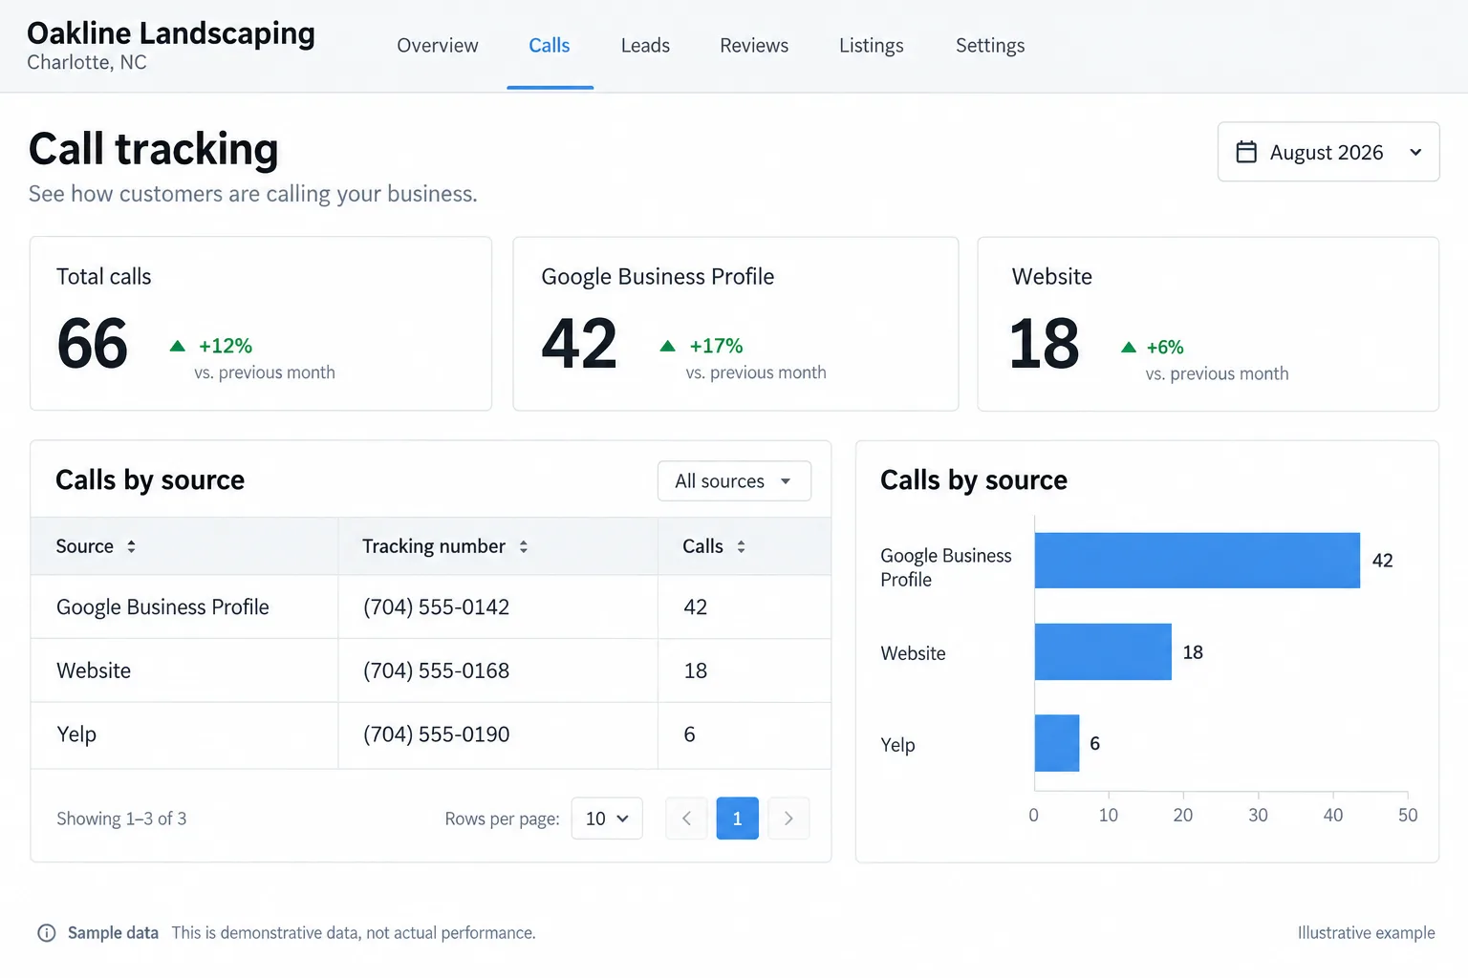Open the Overview tab
1468x978 pixels.
pos(438,46)
